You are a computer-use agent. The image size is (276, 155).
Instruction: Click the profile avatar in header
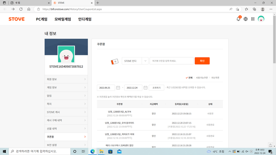[261, 19]
